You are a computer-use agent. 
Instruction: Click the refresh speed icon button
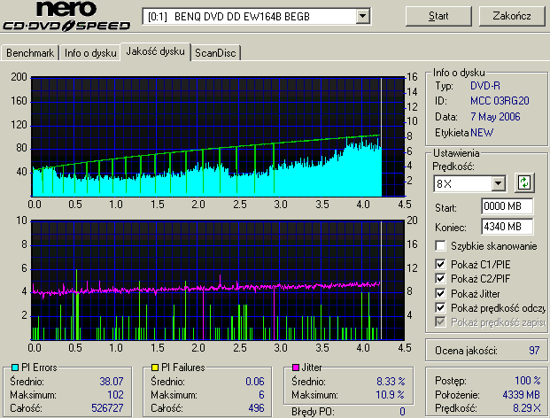pos(524,182)
